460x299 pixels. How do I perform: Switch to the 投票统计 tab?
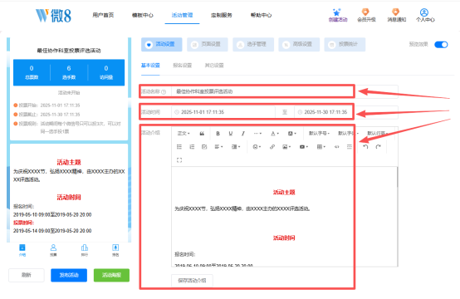coord(345,44)
